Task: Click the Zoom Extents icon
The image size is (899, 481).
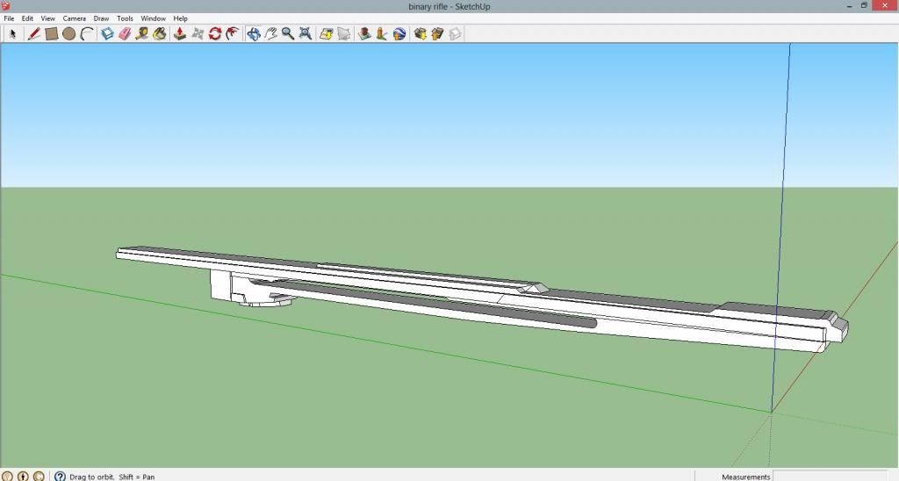Action: [x=306, y=34]
